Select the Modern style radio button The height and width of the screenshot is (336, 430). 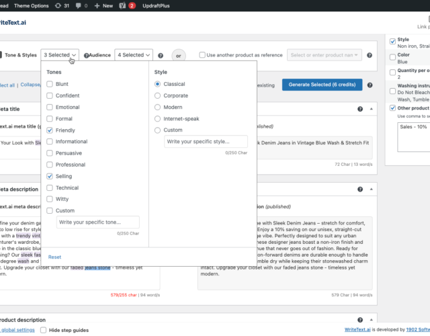point(158,108)
